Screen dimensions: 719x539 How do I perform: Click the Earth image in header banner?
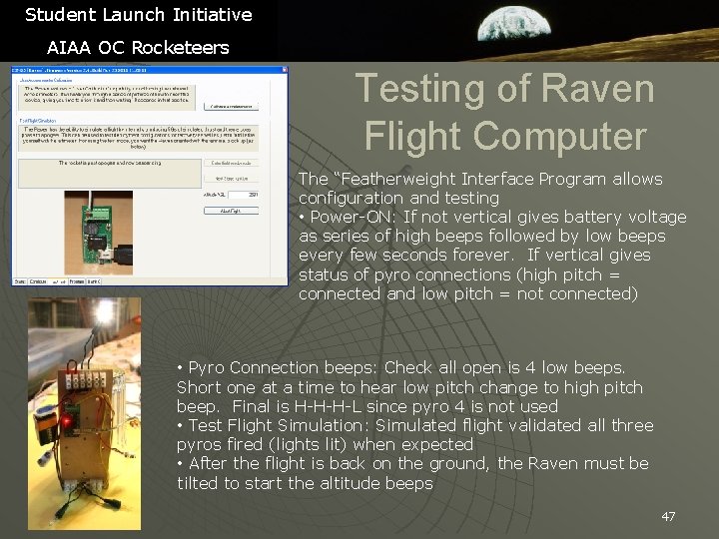(x=514, y=24)
